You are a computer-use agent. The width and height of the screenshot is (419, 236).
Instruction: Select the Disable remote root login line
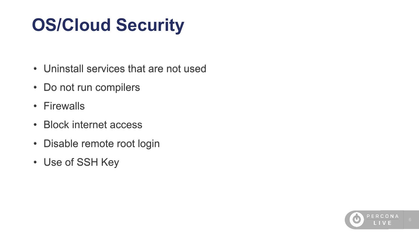pos(102,144)
